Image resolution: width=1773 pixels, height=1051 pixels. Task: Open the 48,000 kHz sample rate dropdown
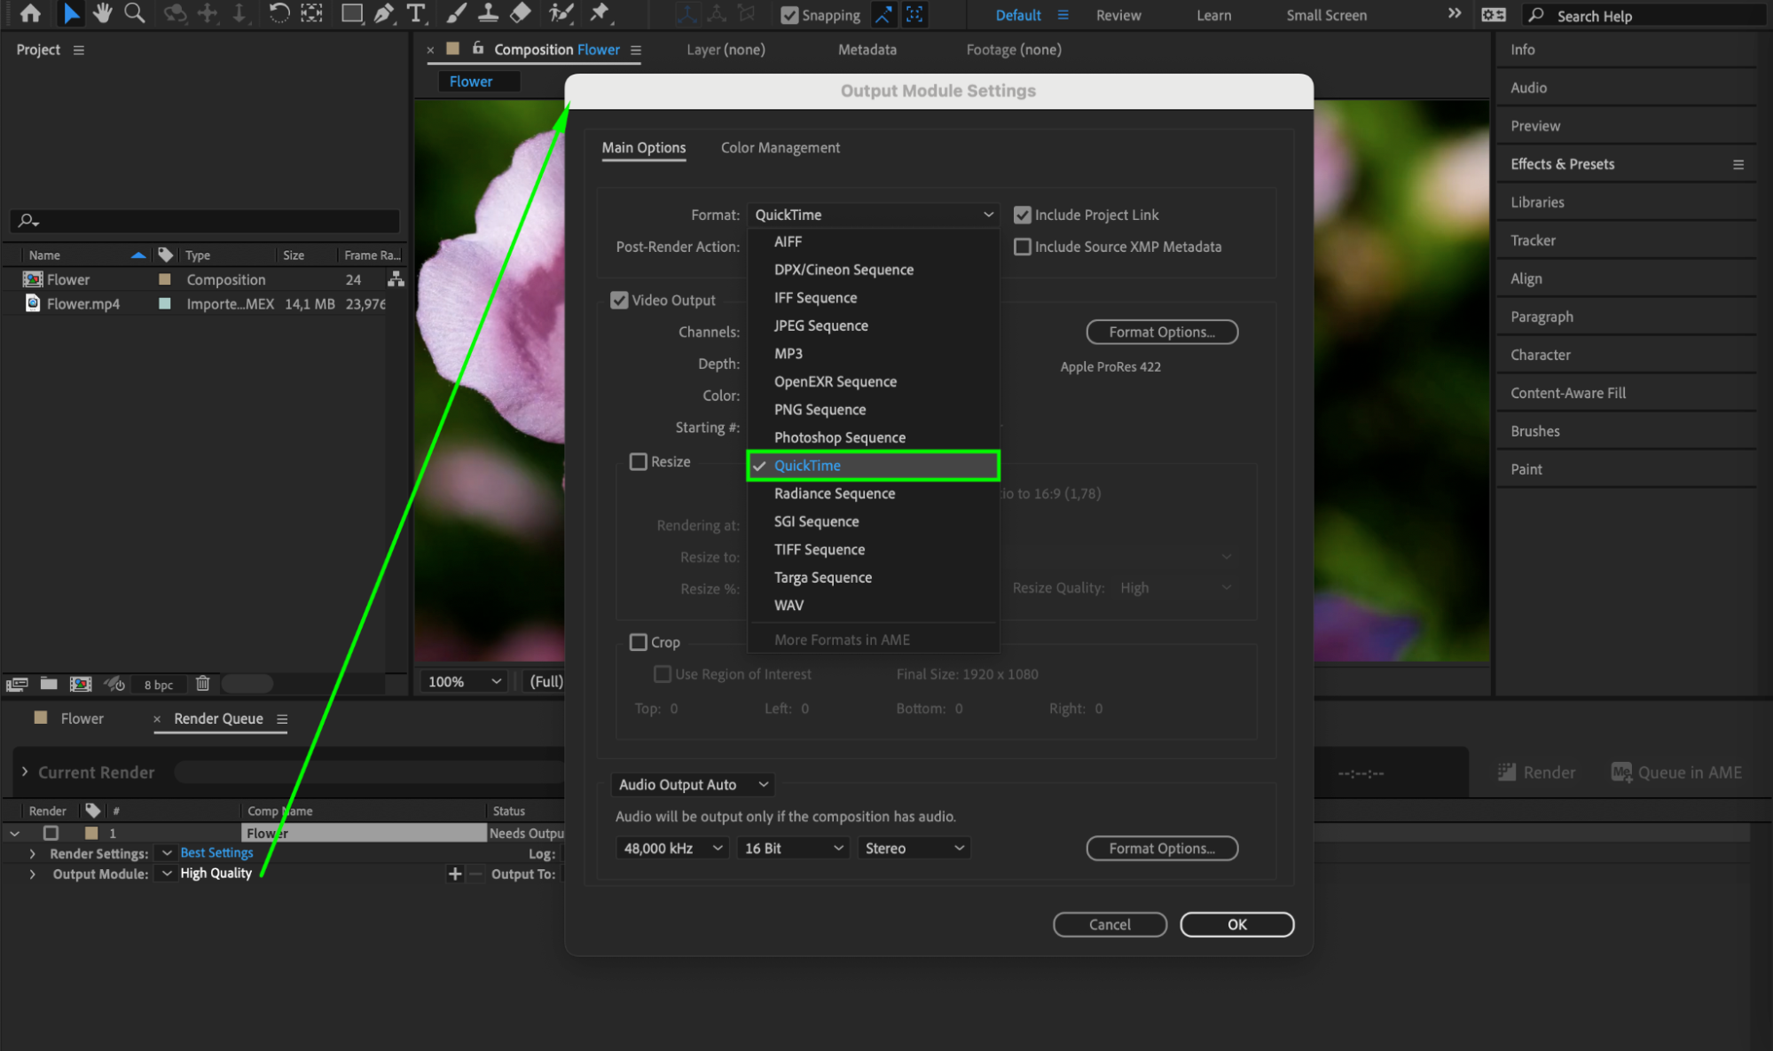(671, 848)
